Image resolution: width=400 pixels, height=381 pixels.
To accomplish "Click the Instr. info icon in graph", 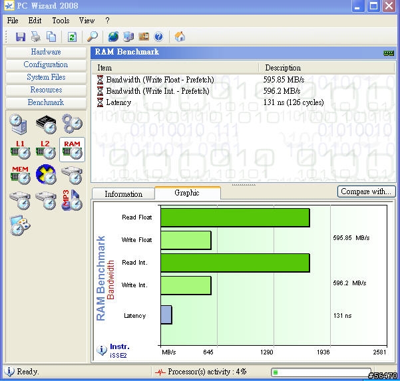I will [102, 350].
